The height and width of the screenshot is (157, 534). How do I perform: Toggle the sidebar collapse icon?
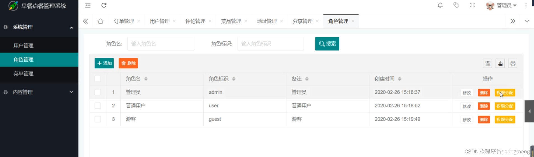[88, 5]
